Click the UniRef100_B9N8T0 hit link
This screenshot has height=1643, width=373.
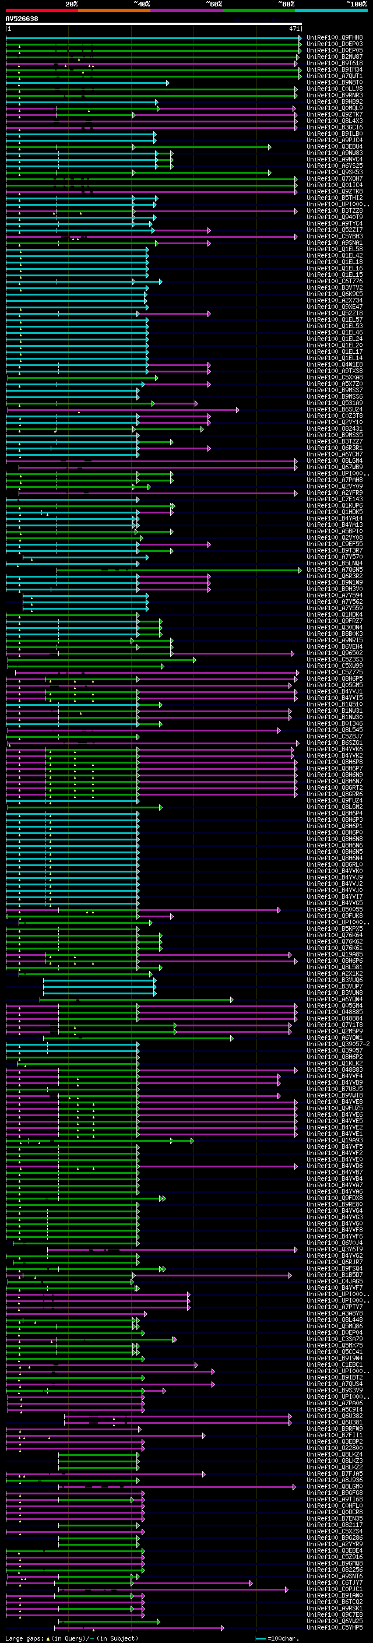coord(335,82)
